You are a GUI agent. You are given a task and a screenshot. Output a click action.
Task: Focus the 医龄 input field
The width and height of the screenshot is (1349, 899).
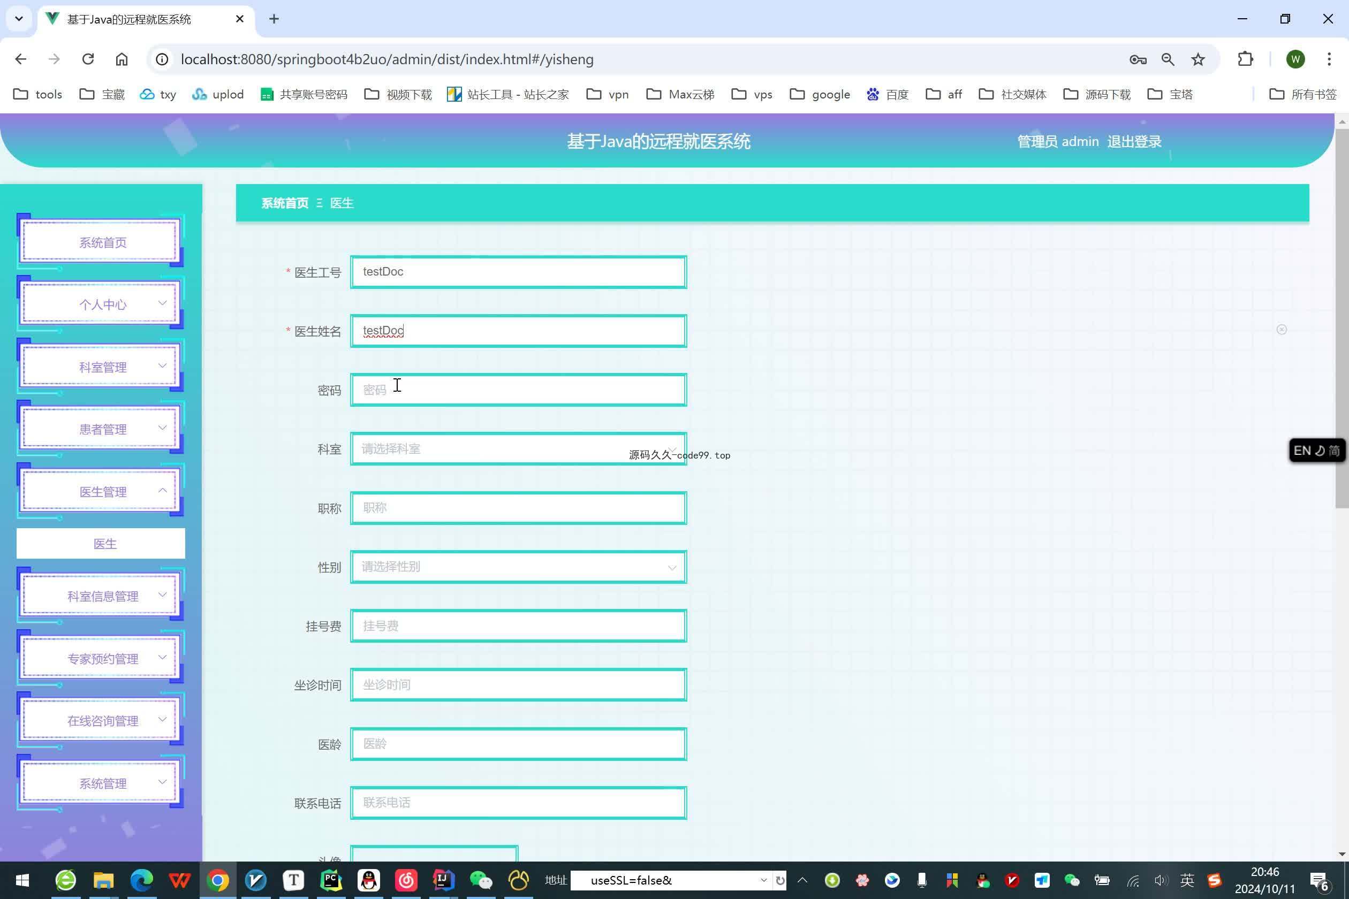click(519, 744)
